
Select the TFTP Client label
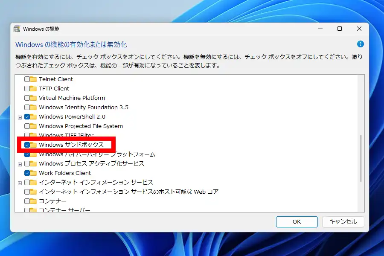(54, 88)
